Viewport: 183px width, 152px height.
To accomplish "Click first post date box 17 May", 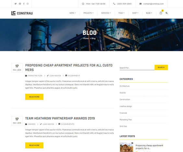I will point(17,68).
